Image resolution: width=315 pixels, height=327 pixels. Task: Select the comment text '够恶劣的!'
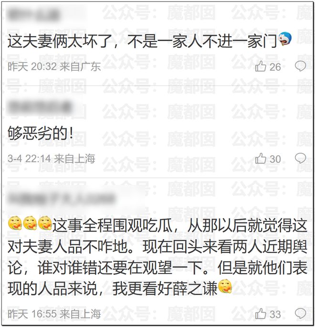[x=40, y=133]
